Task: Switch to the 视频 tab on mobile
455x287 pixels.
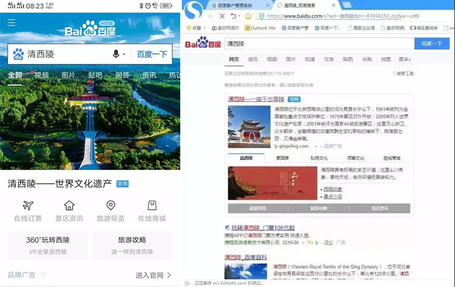Action: point(42,75)
